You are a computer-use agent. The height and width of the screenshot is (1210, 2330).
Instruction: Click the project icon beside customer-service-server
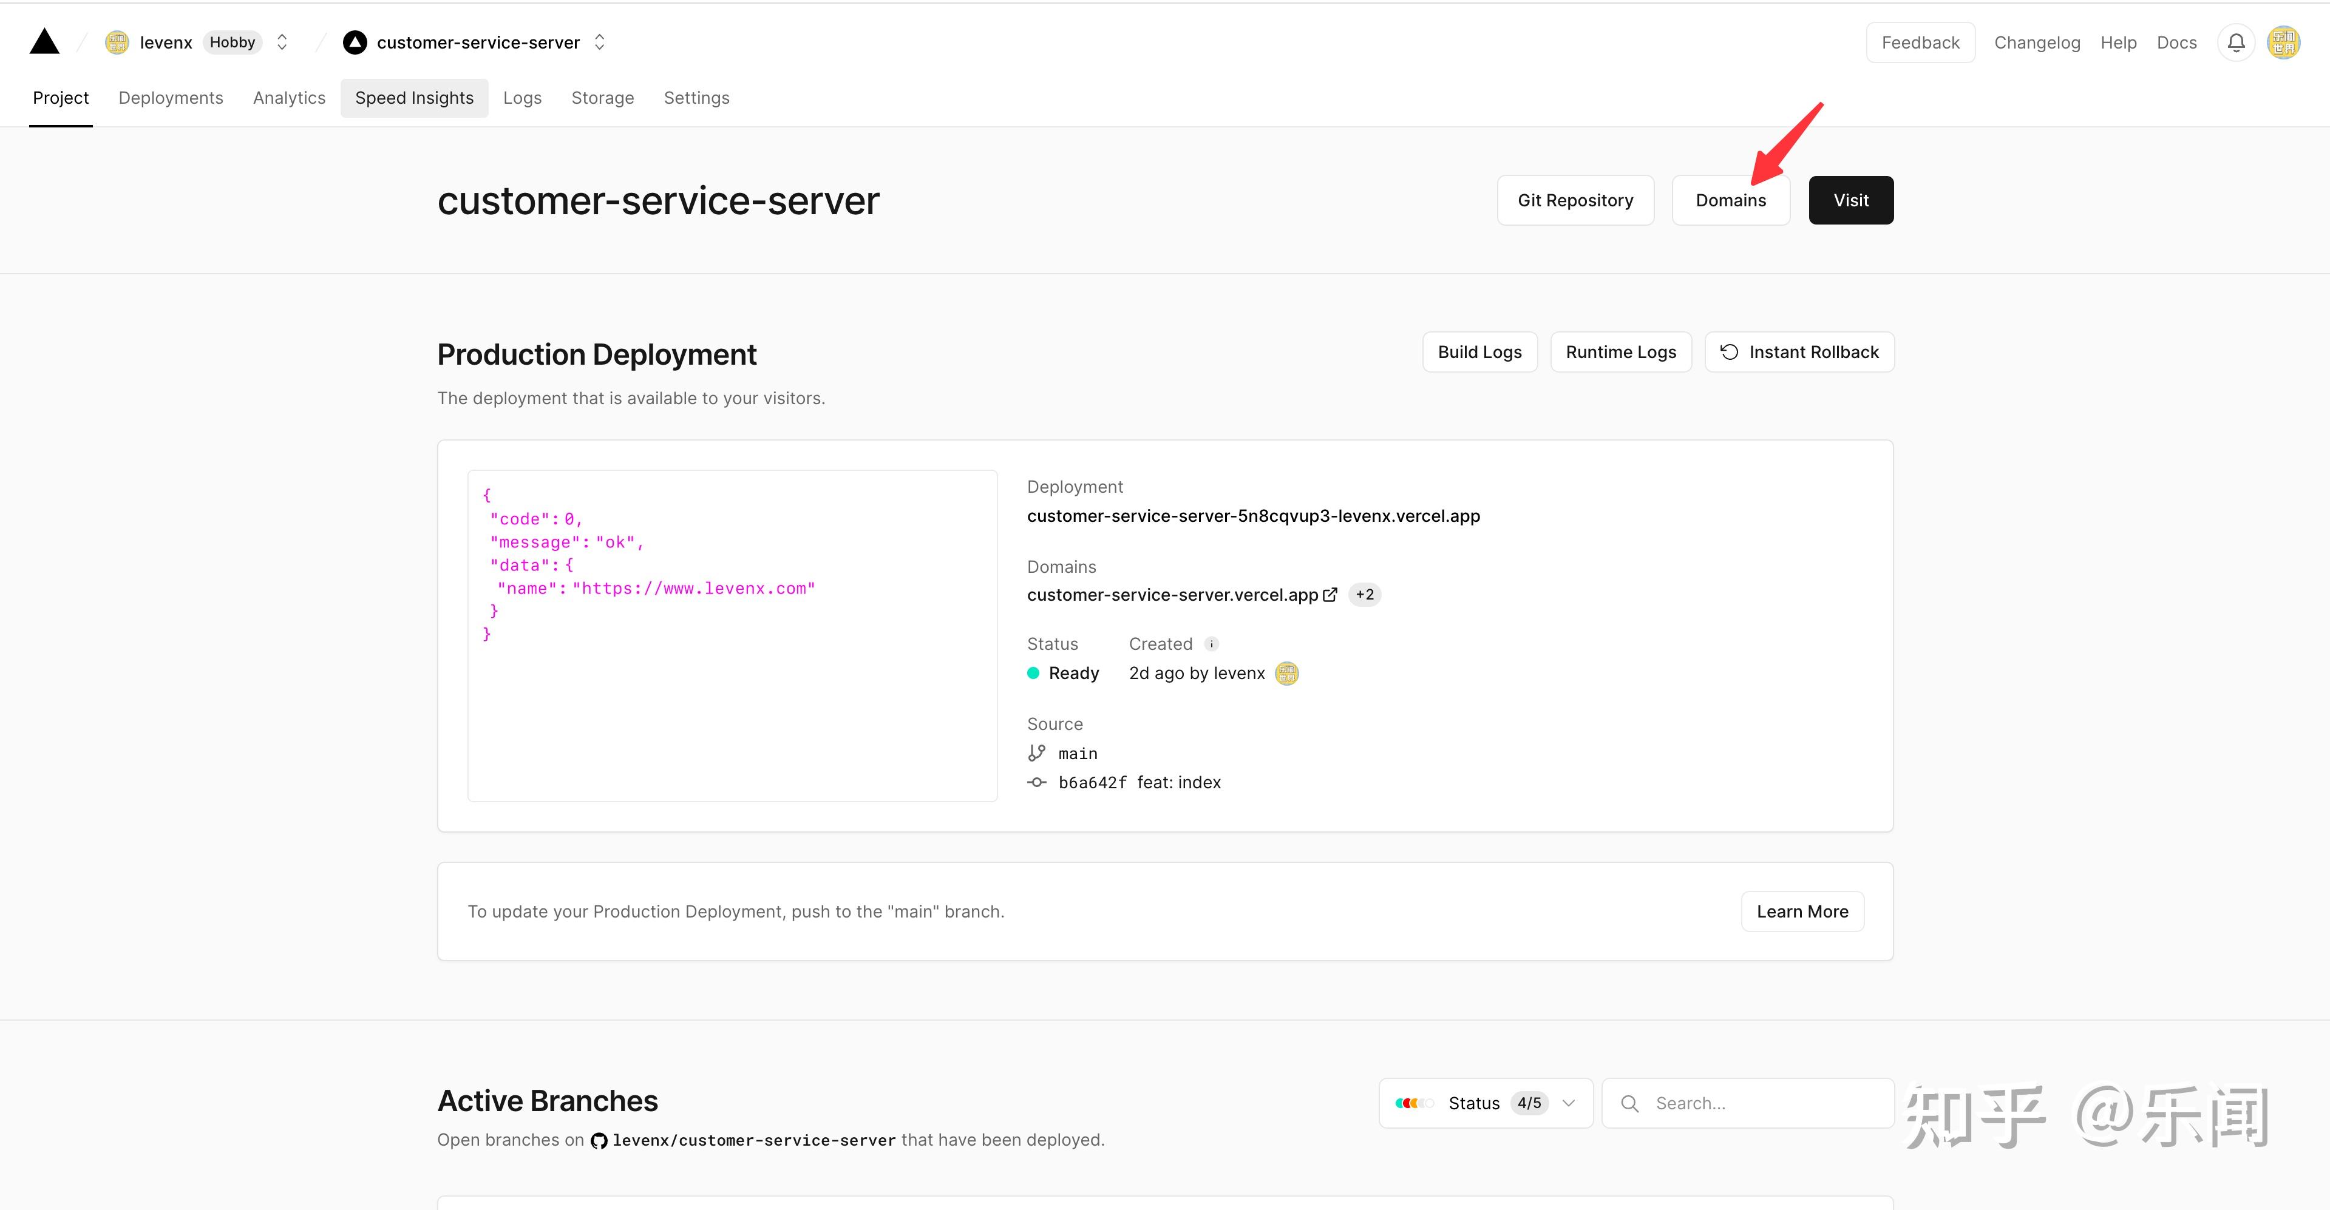pos(355,42)
